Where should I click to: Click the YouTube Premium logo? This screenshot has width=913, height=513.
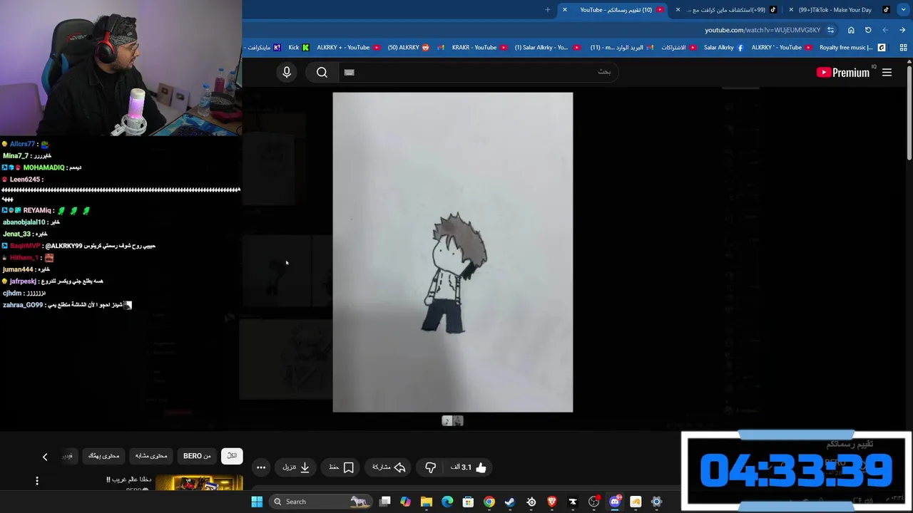tap(844, 72)
